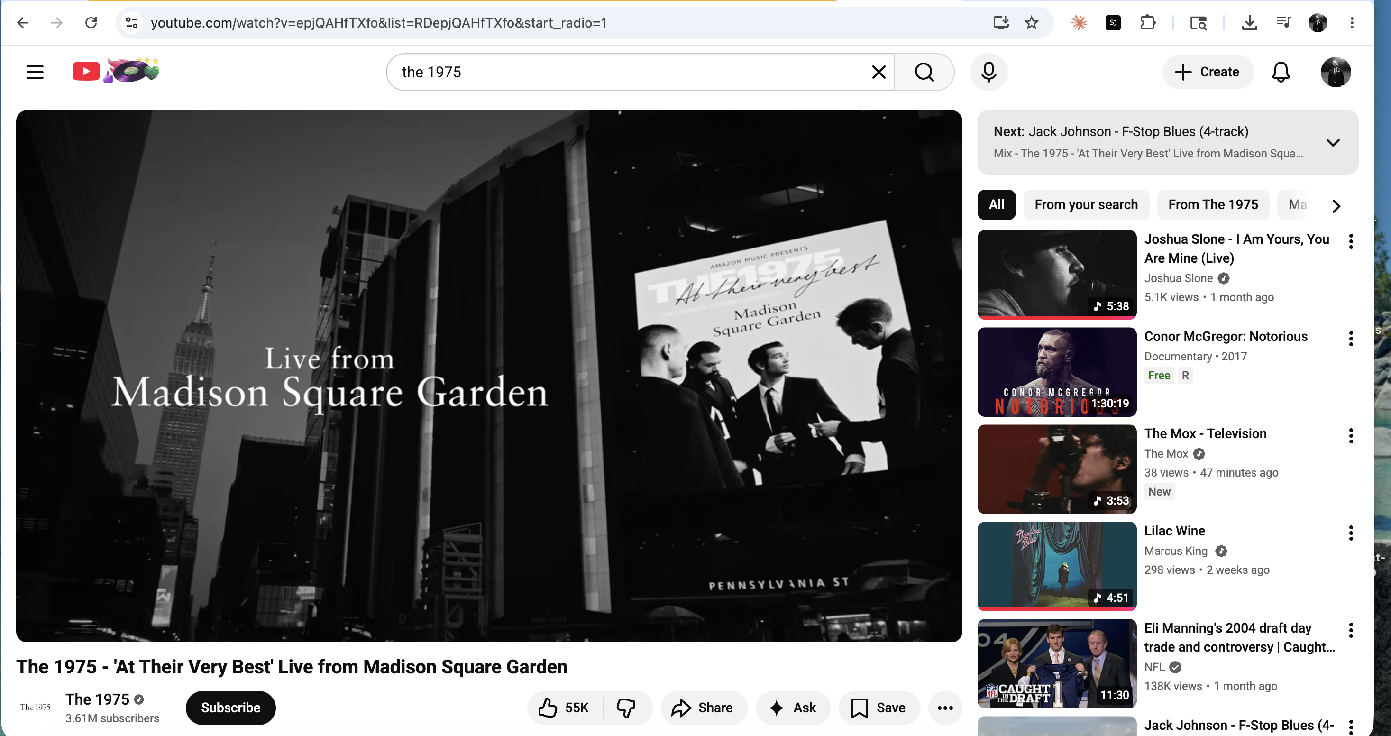This screenshot has width=1391, height=736.
Task: Click the browser forward arrow
Action: pos(57,23)
